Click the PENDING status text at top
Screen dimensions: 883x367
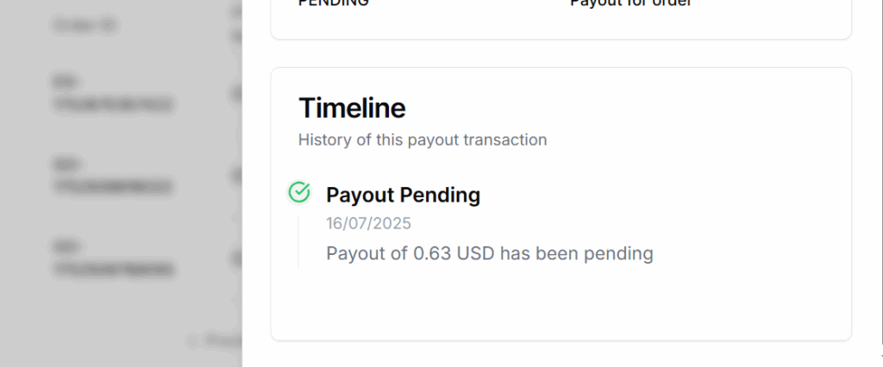[333, 3]
